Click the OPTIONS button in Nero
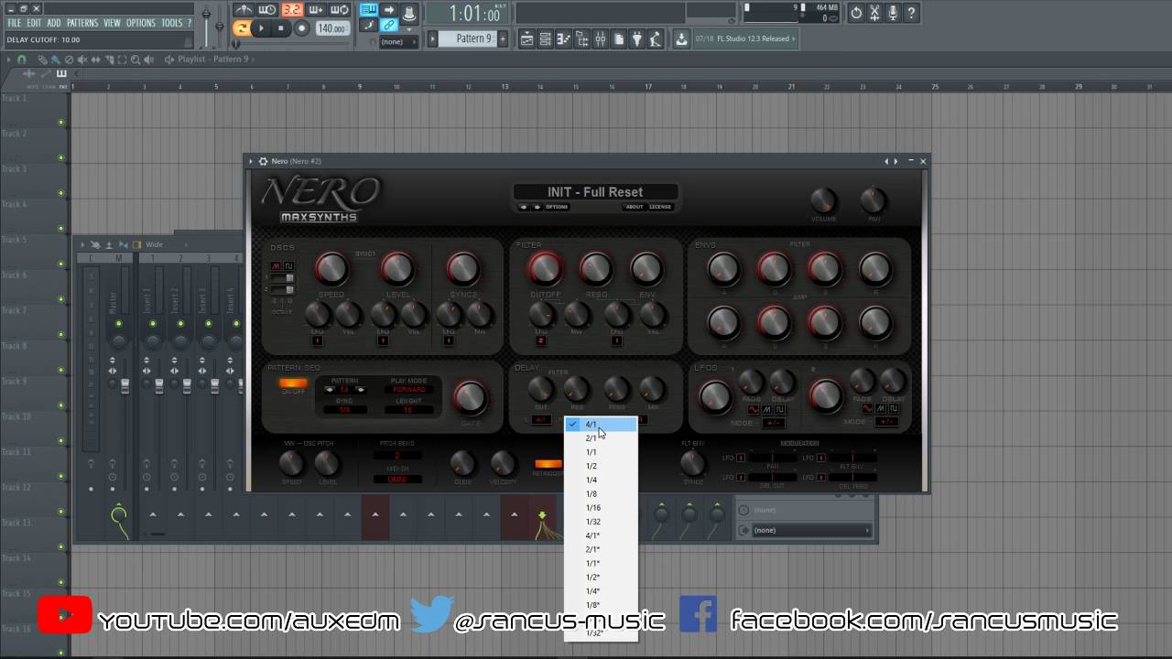Viewport: 1172px width, 659px height. pyautogui.click(x=557, y=207)
